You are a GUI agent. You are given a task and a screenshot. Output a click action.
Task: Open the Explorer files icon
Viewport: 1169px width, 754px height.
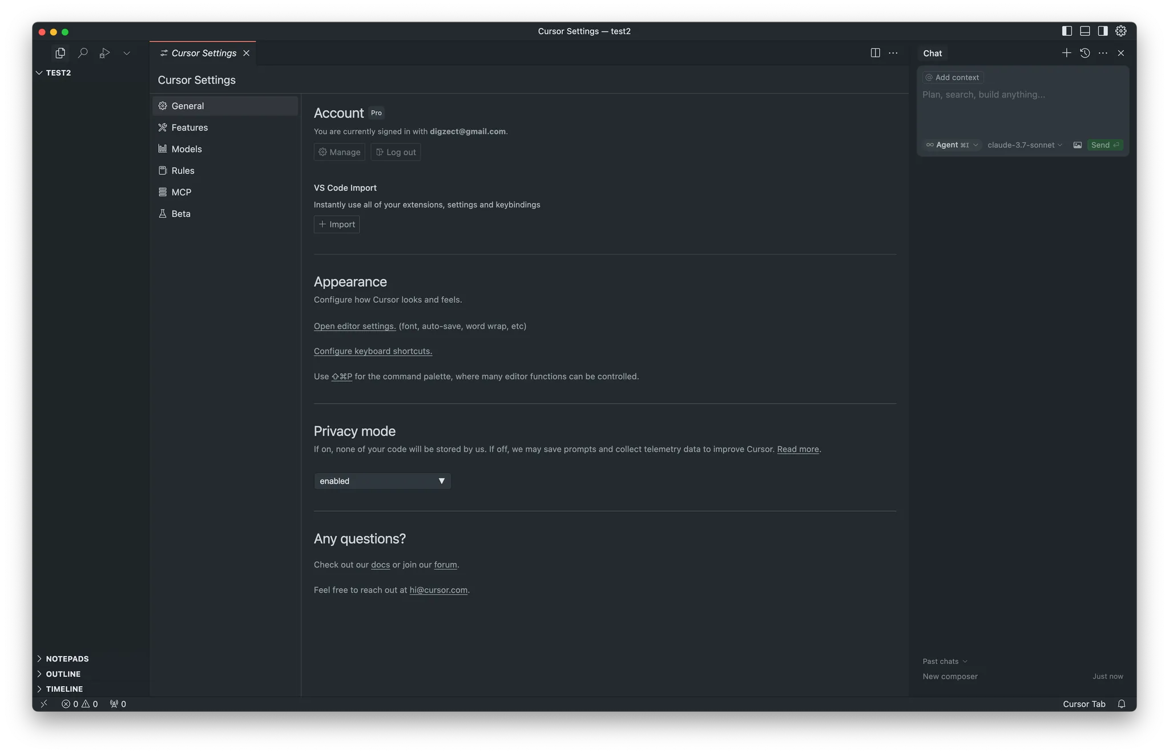[x=60, y=53]
